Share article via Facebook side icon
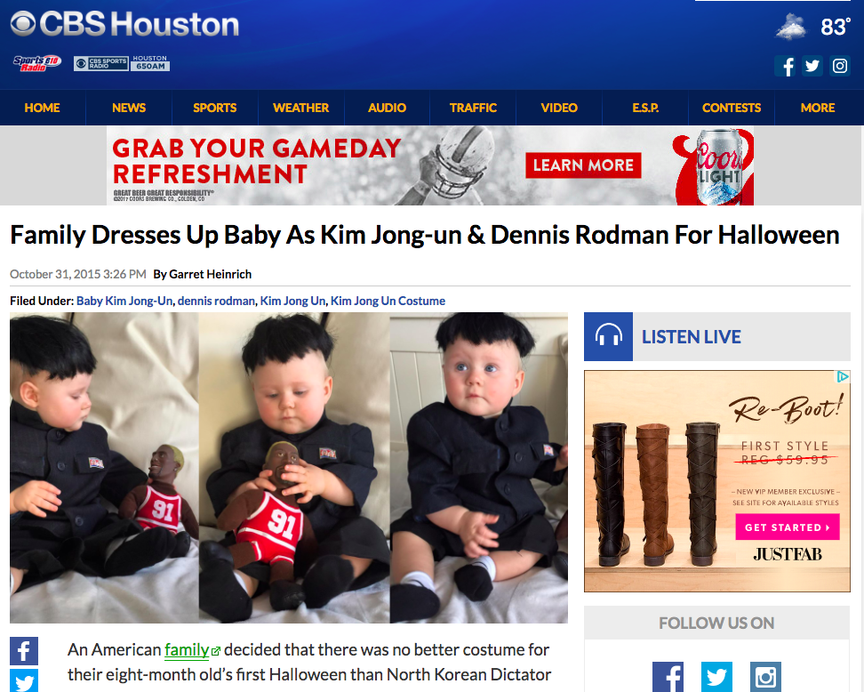 24,651
